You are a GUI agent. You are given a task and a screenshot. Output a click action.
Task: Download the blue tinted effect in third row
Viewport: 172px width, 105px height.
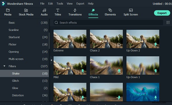pyautogui.click(x=156, y=98)
